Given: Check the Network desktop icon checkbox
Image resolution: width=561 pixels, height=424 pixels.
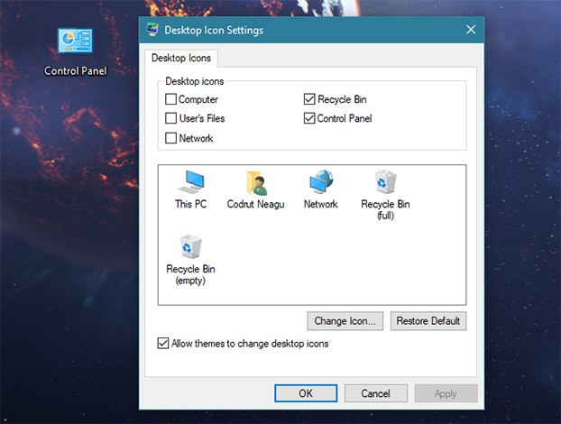Looking at the screenshot, I should pos(171,138).
